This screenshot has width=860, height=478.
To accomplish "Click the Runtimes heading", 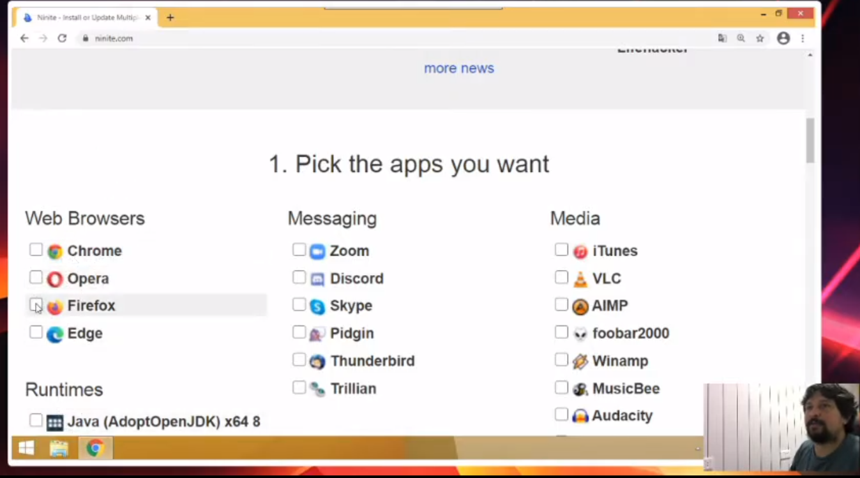I will coord(64,389).
